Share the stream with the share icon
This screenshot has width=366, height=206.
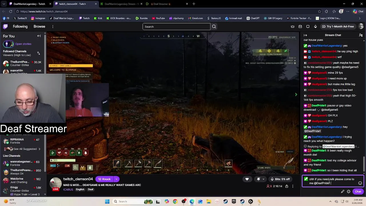click(287, 186)
